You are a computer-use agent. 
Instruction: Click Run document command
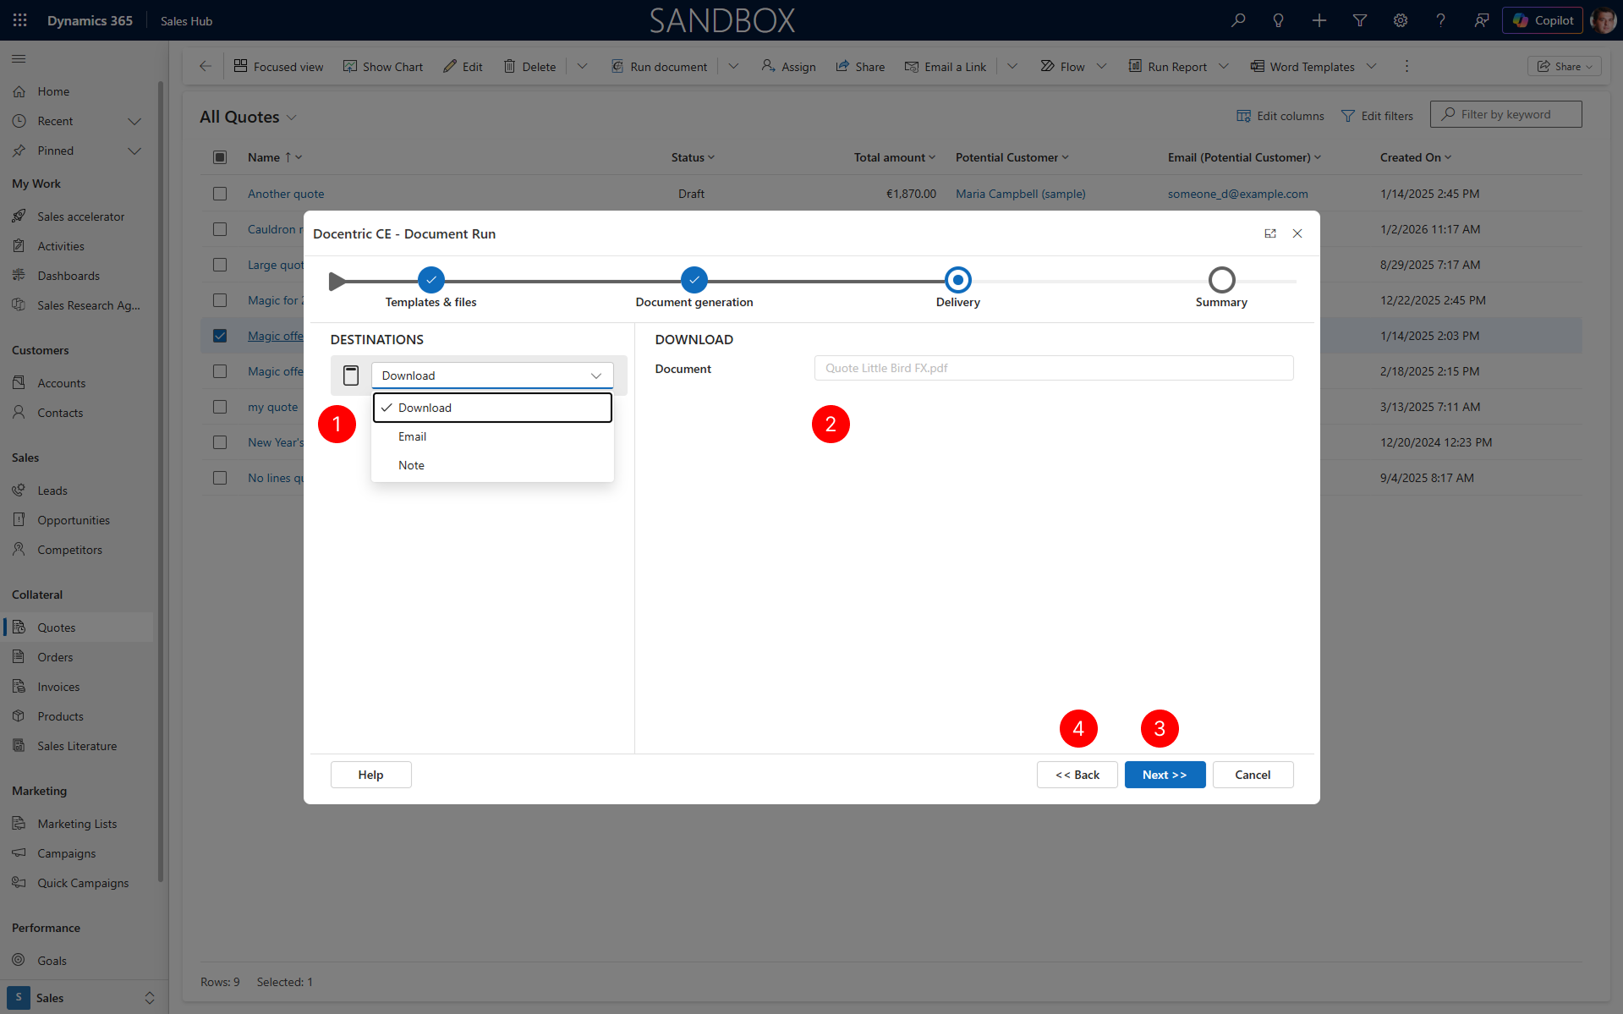[x=659, y=67]
